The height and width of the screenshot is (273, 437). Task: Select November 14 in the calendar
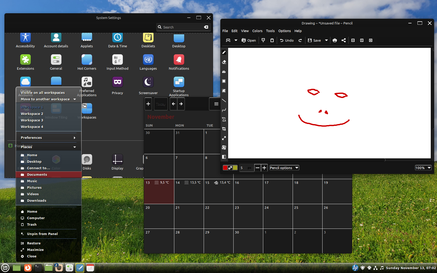pos(189,191)
